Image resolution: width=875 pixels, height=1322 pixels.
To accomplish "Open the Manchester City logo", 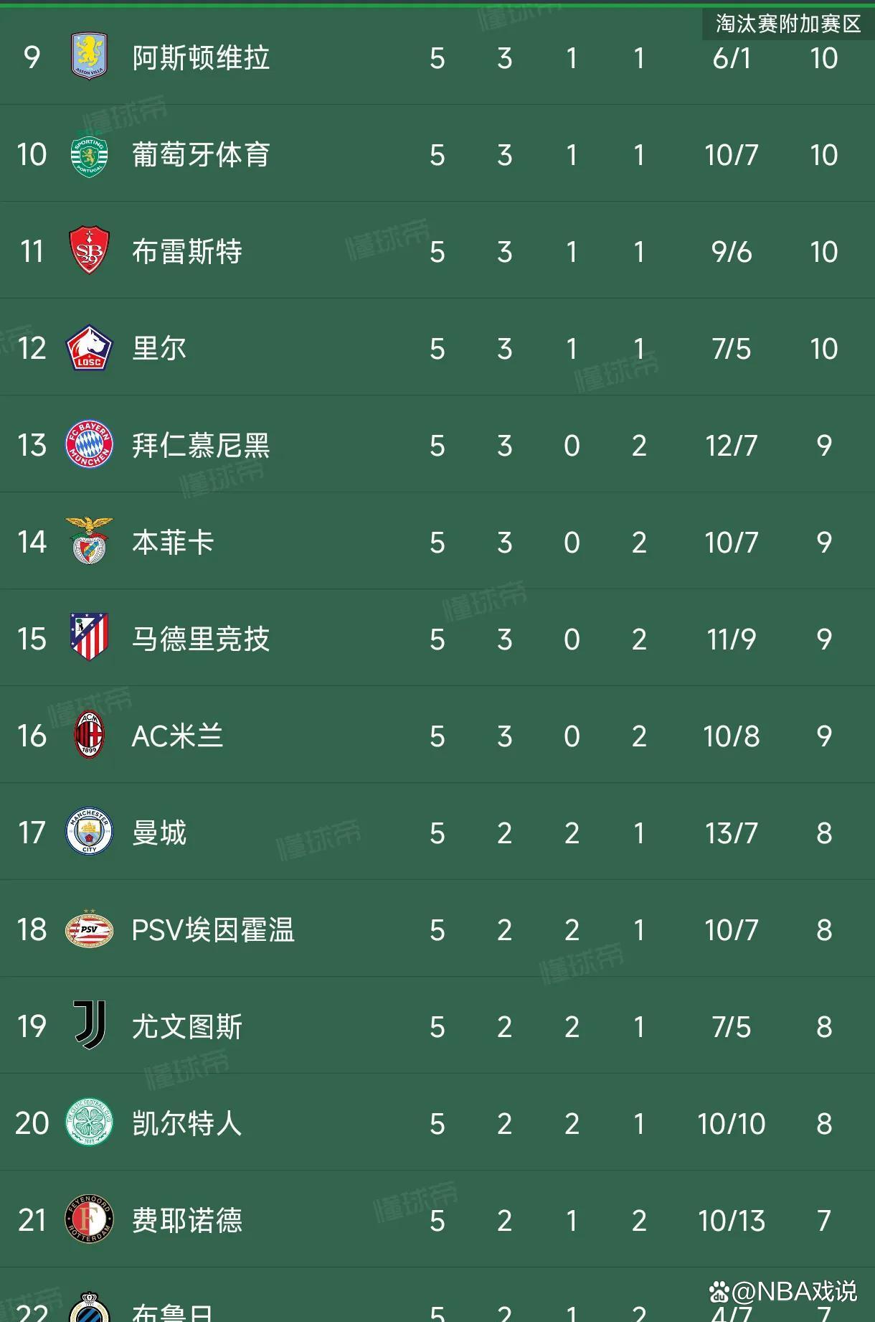I will coord(89,833).
